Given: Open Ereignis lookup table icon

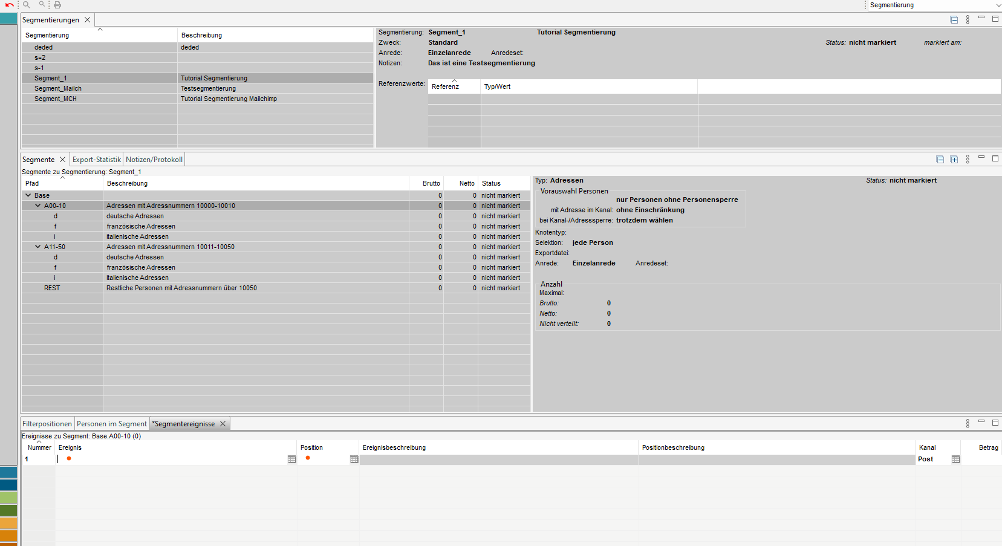Looking at the screenshot, I should click(291, 460).
